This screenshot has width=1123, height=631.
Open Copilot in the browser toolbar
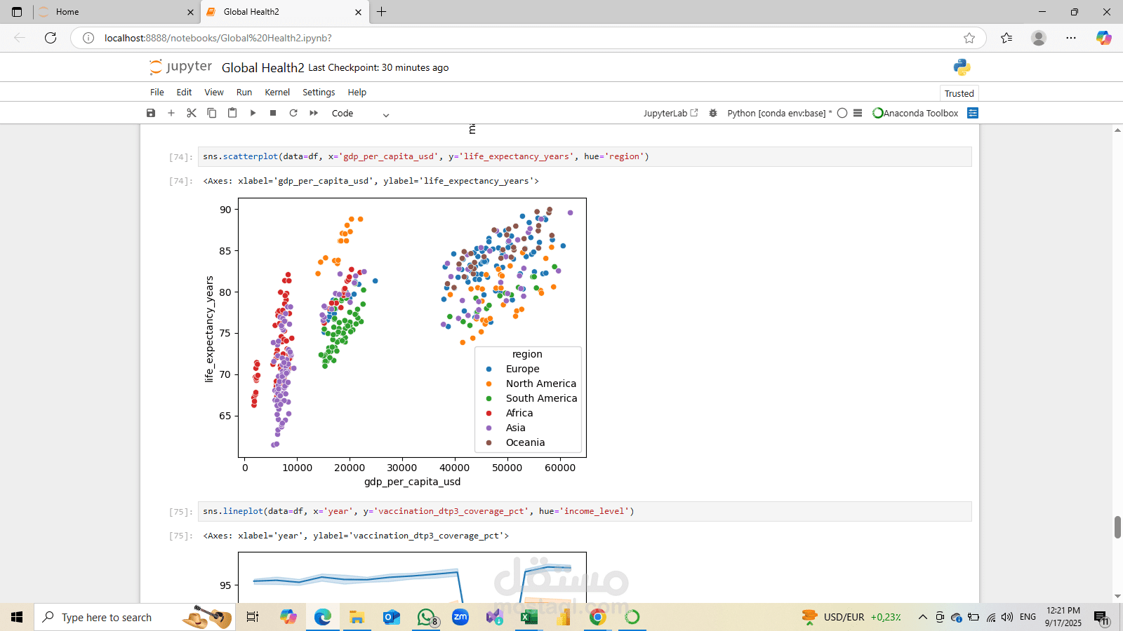1104,38
